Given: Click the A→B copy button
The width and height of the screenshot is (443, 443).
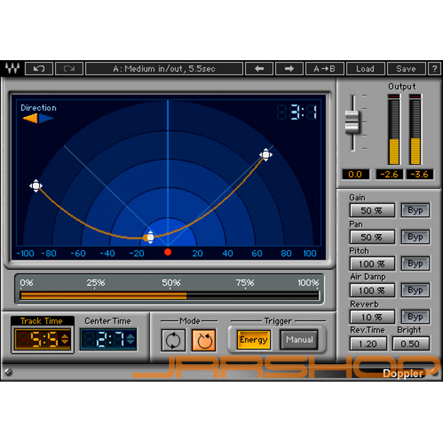Looking at the screenshot, I should (323, 68).
